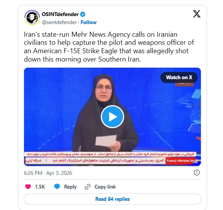
Task: Open the Watch on X button
Action: point(179,77)
